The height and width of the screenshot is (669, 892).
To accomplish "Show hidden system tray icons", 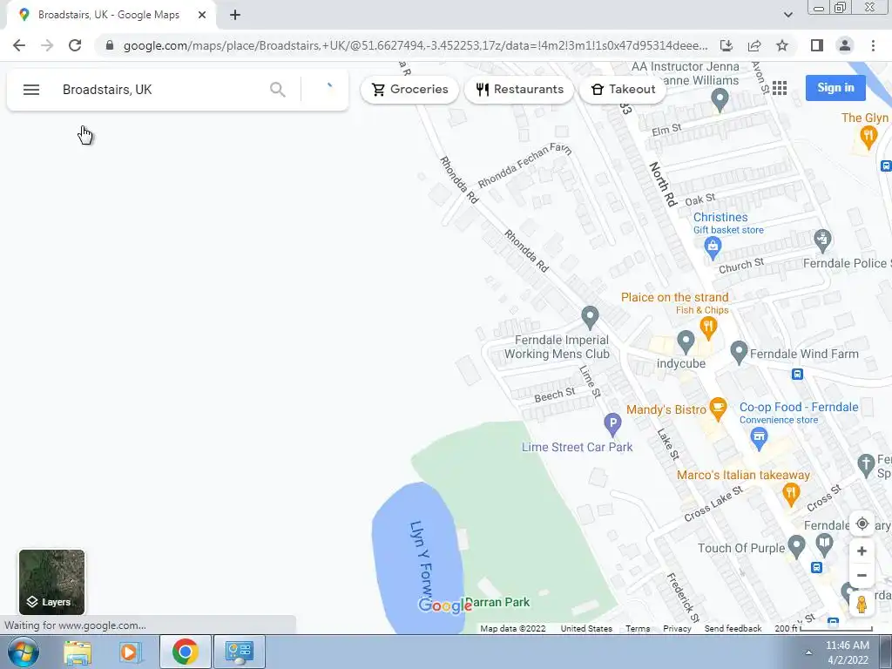I will (x=808, y=652).
